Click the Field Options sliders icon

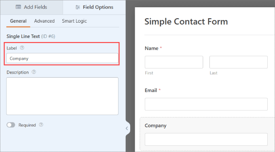[x=78, y=7]
